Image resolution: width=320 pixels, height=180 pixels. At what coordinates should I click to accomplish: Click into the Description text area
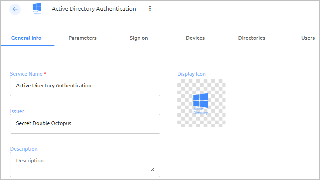tap(85, 164)
